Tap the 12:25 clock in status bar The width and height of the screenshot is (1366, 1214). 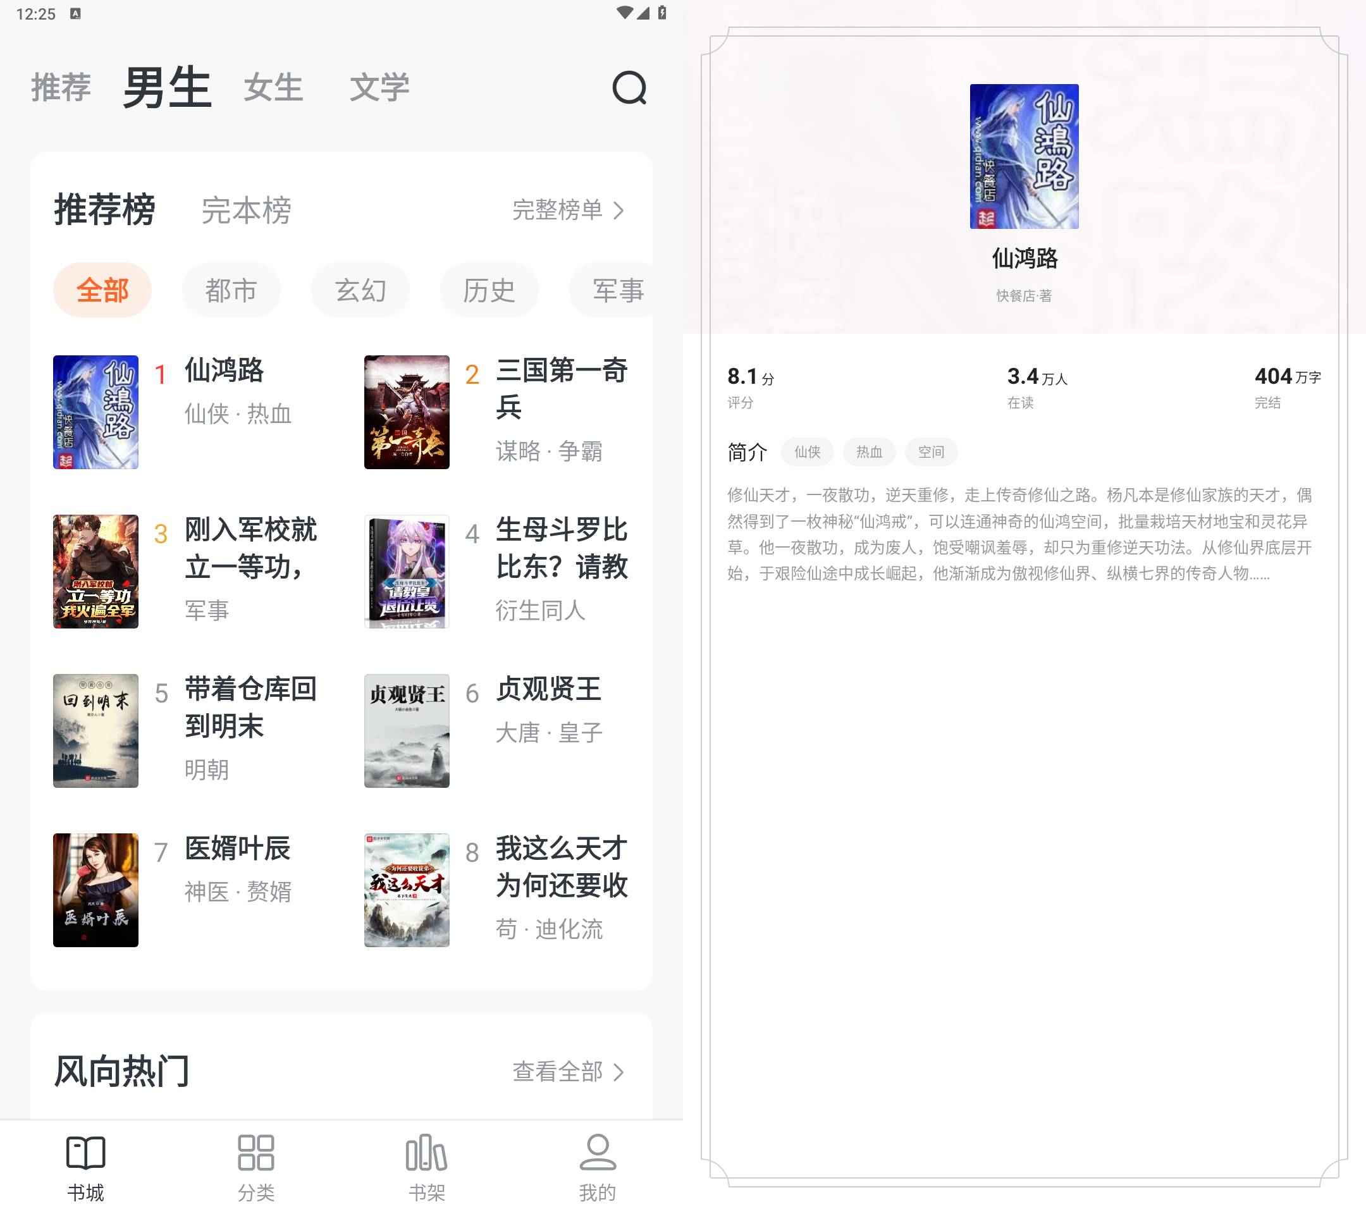pos(36,14)
